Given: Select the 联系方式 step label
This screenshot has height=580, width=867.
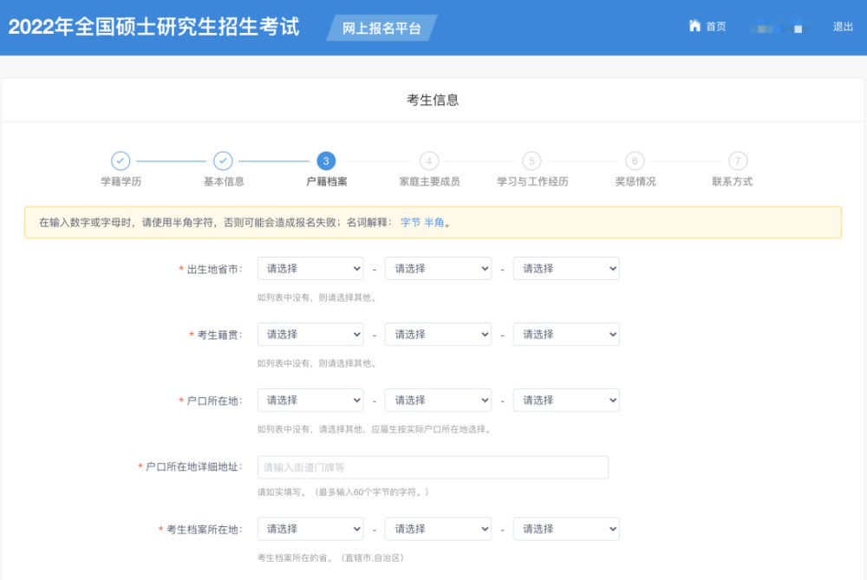Looking at the screenshot, I should (x=732, y=181).
